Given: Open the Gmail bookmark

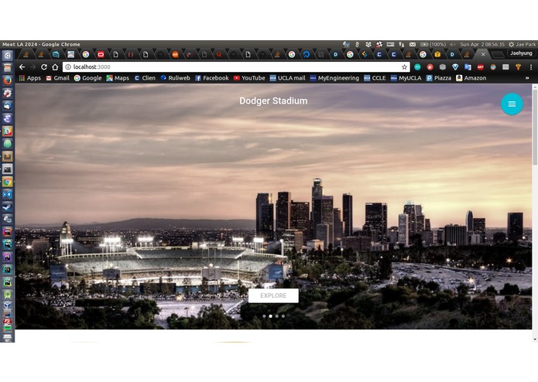Looking at the screenshot, I should 57,78.
